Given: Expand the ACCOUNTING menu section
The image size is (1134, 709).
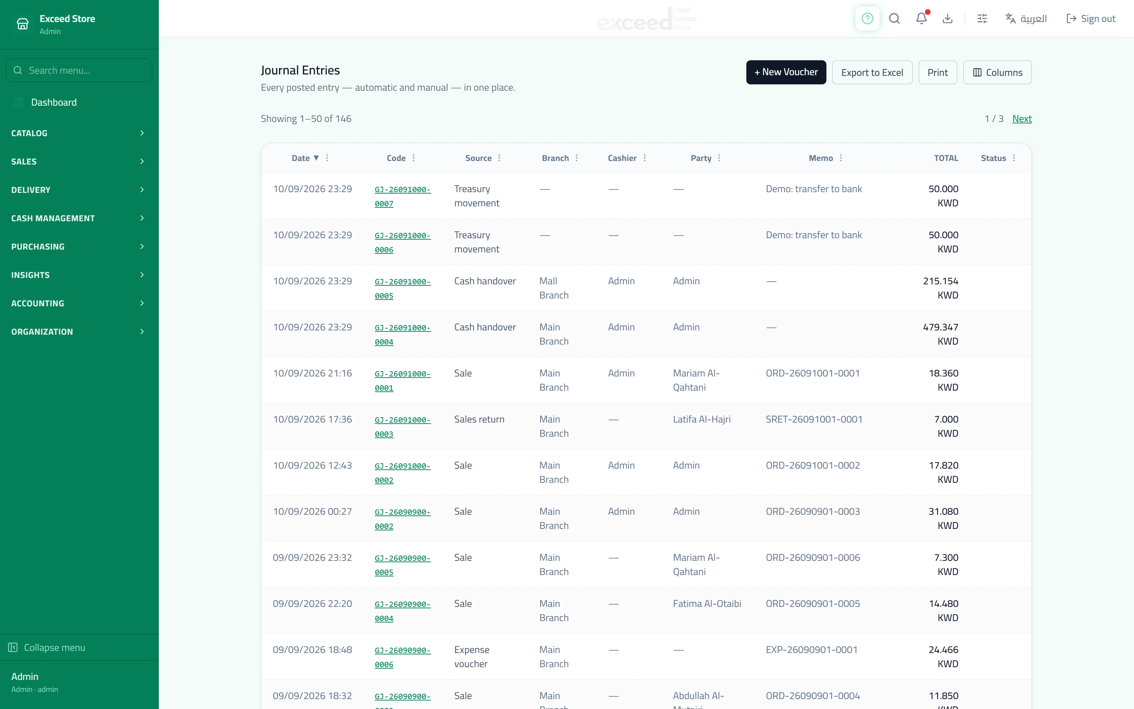Looking at the screenshot, I should [x=79, y=303].
